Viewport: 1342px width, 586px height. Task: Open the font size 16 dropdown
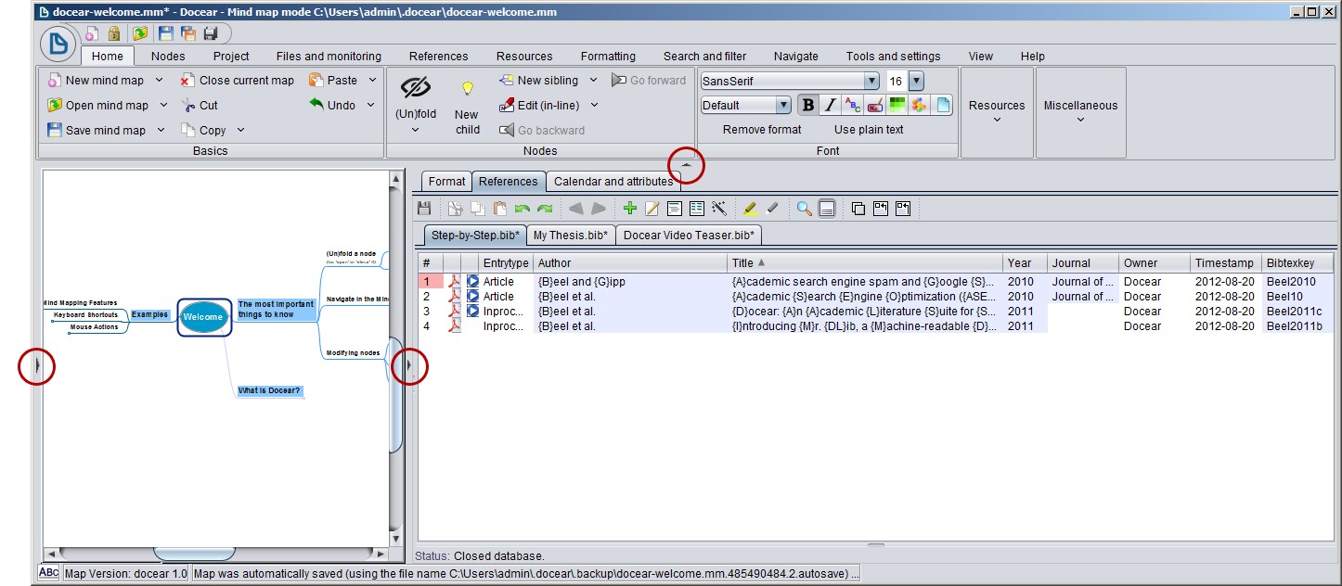coord(916,81)
